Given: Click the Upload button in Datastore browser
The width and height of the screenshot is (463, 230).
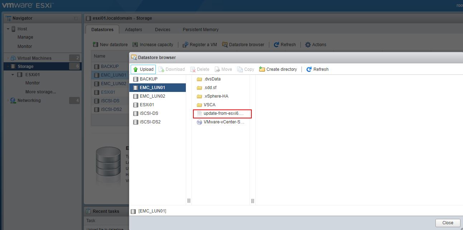Looking at the screenshot, I should pyautogui.click(x=143, y=69).
